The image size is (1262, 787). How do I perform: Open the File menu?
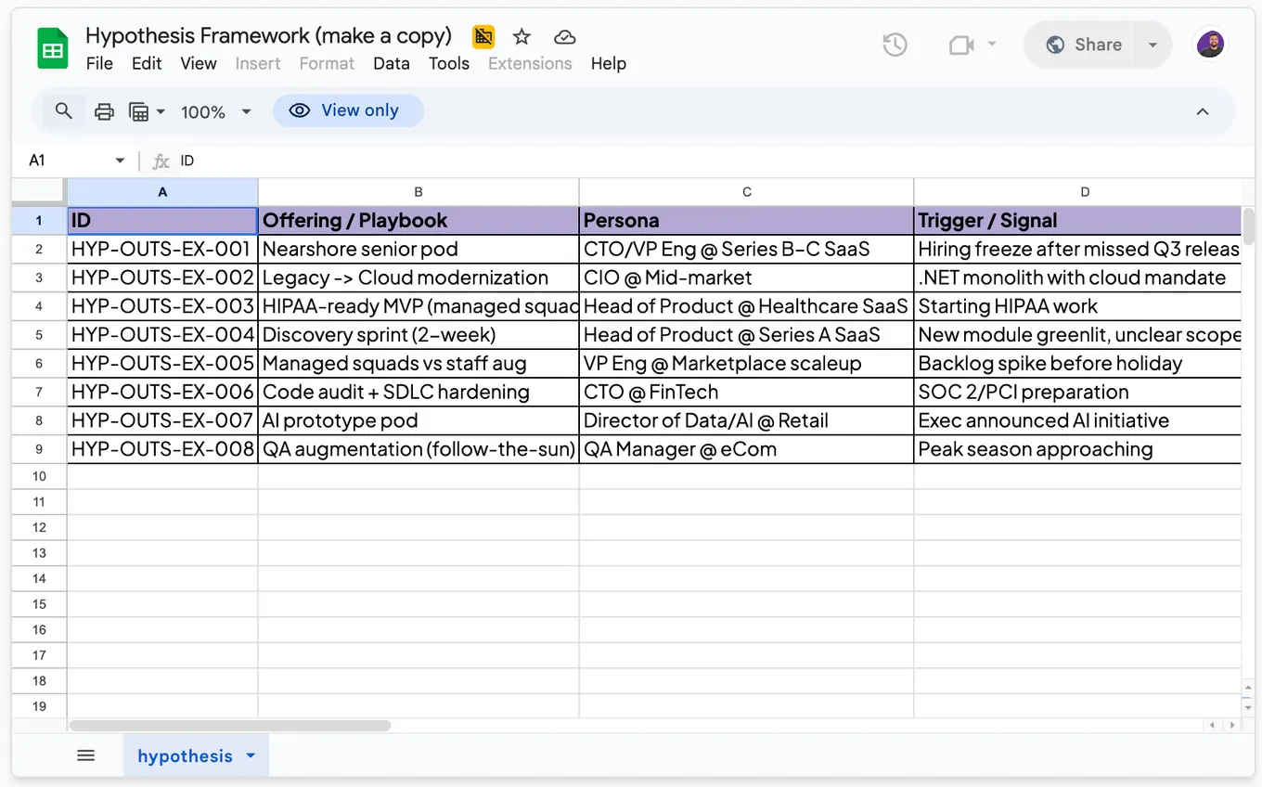(99, 63)
